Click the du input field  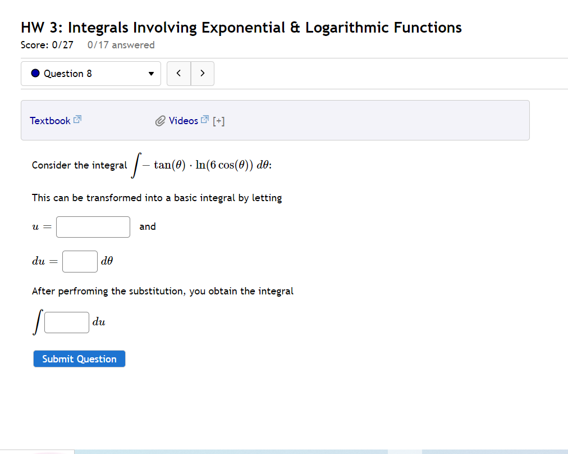(80, 261)
